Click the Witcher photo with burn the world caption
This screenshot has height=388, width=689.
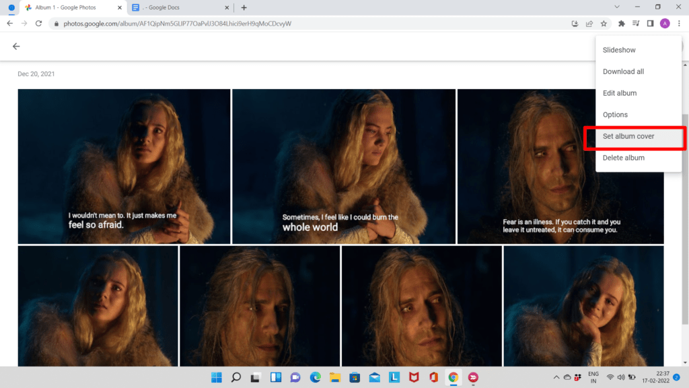344,166
